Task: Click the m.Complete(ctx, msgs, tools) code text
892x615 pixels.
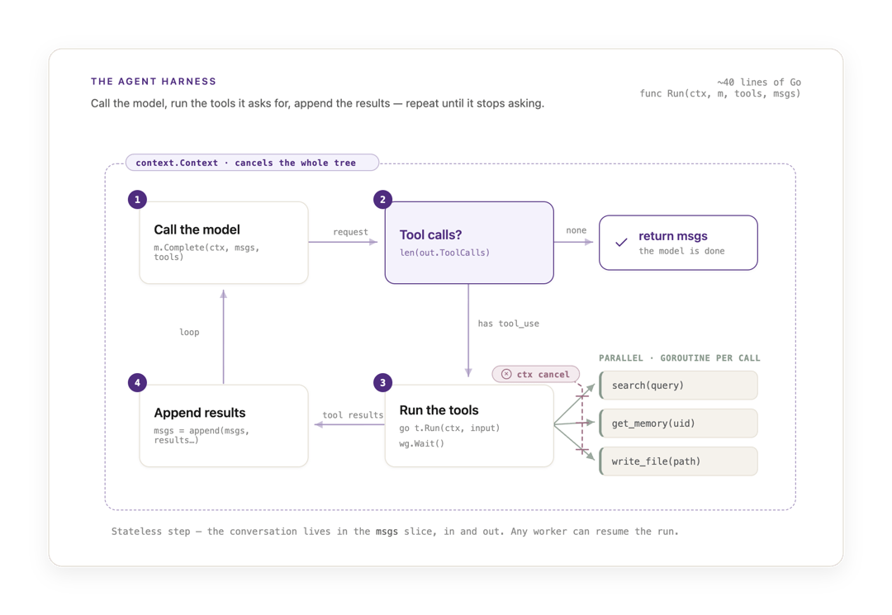Action: point(206,253)
